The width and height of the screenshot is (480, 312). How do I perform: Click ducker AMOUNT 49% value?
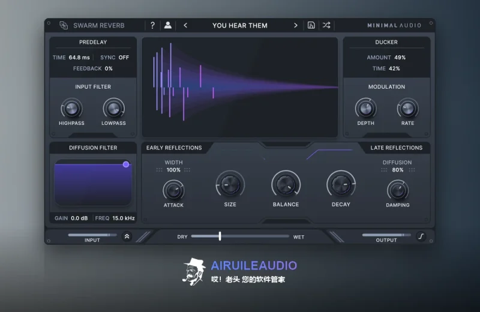click(400, 57)
